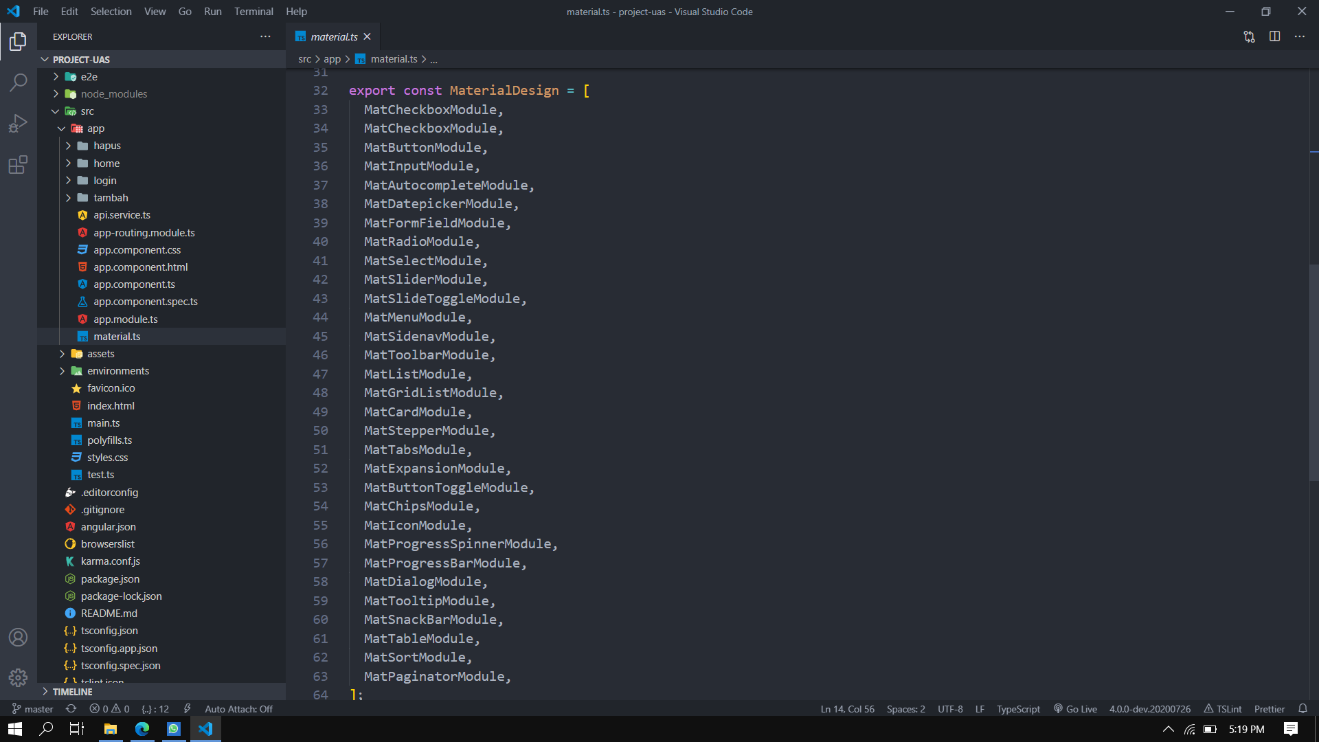
Task: Open the notifications bell in status bar
Action: [1303, 708]
